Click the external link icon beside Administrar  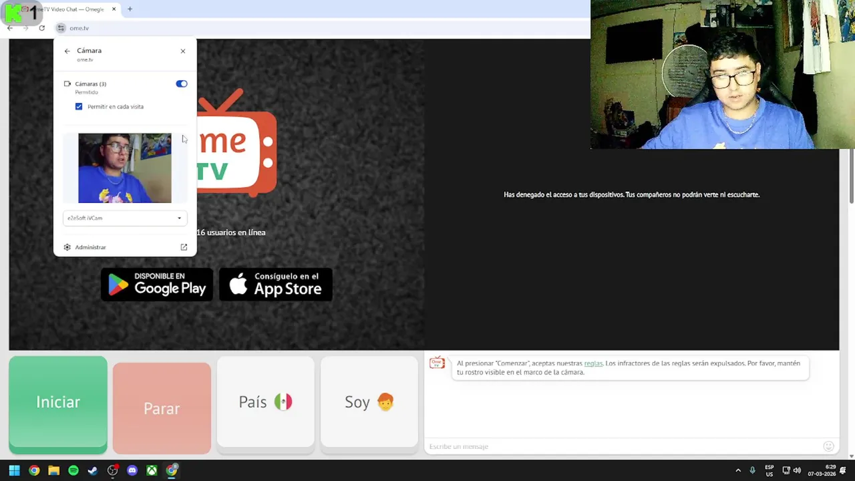pyautogui.click(x=184, y=247)
